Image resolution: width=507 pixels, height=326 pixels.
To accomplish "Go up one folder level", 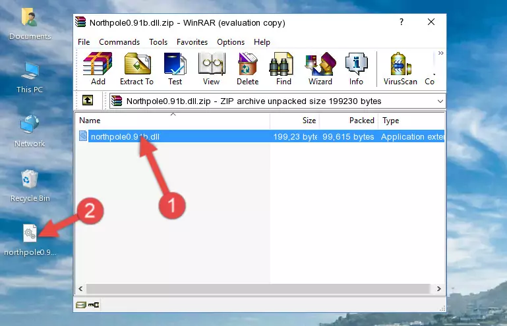I will (88, 101).
